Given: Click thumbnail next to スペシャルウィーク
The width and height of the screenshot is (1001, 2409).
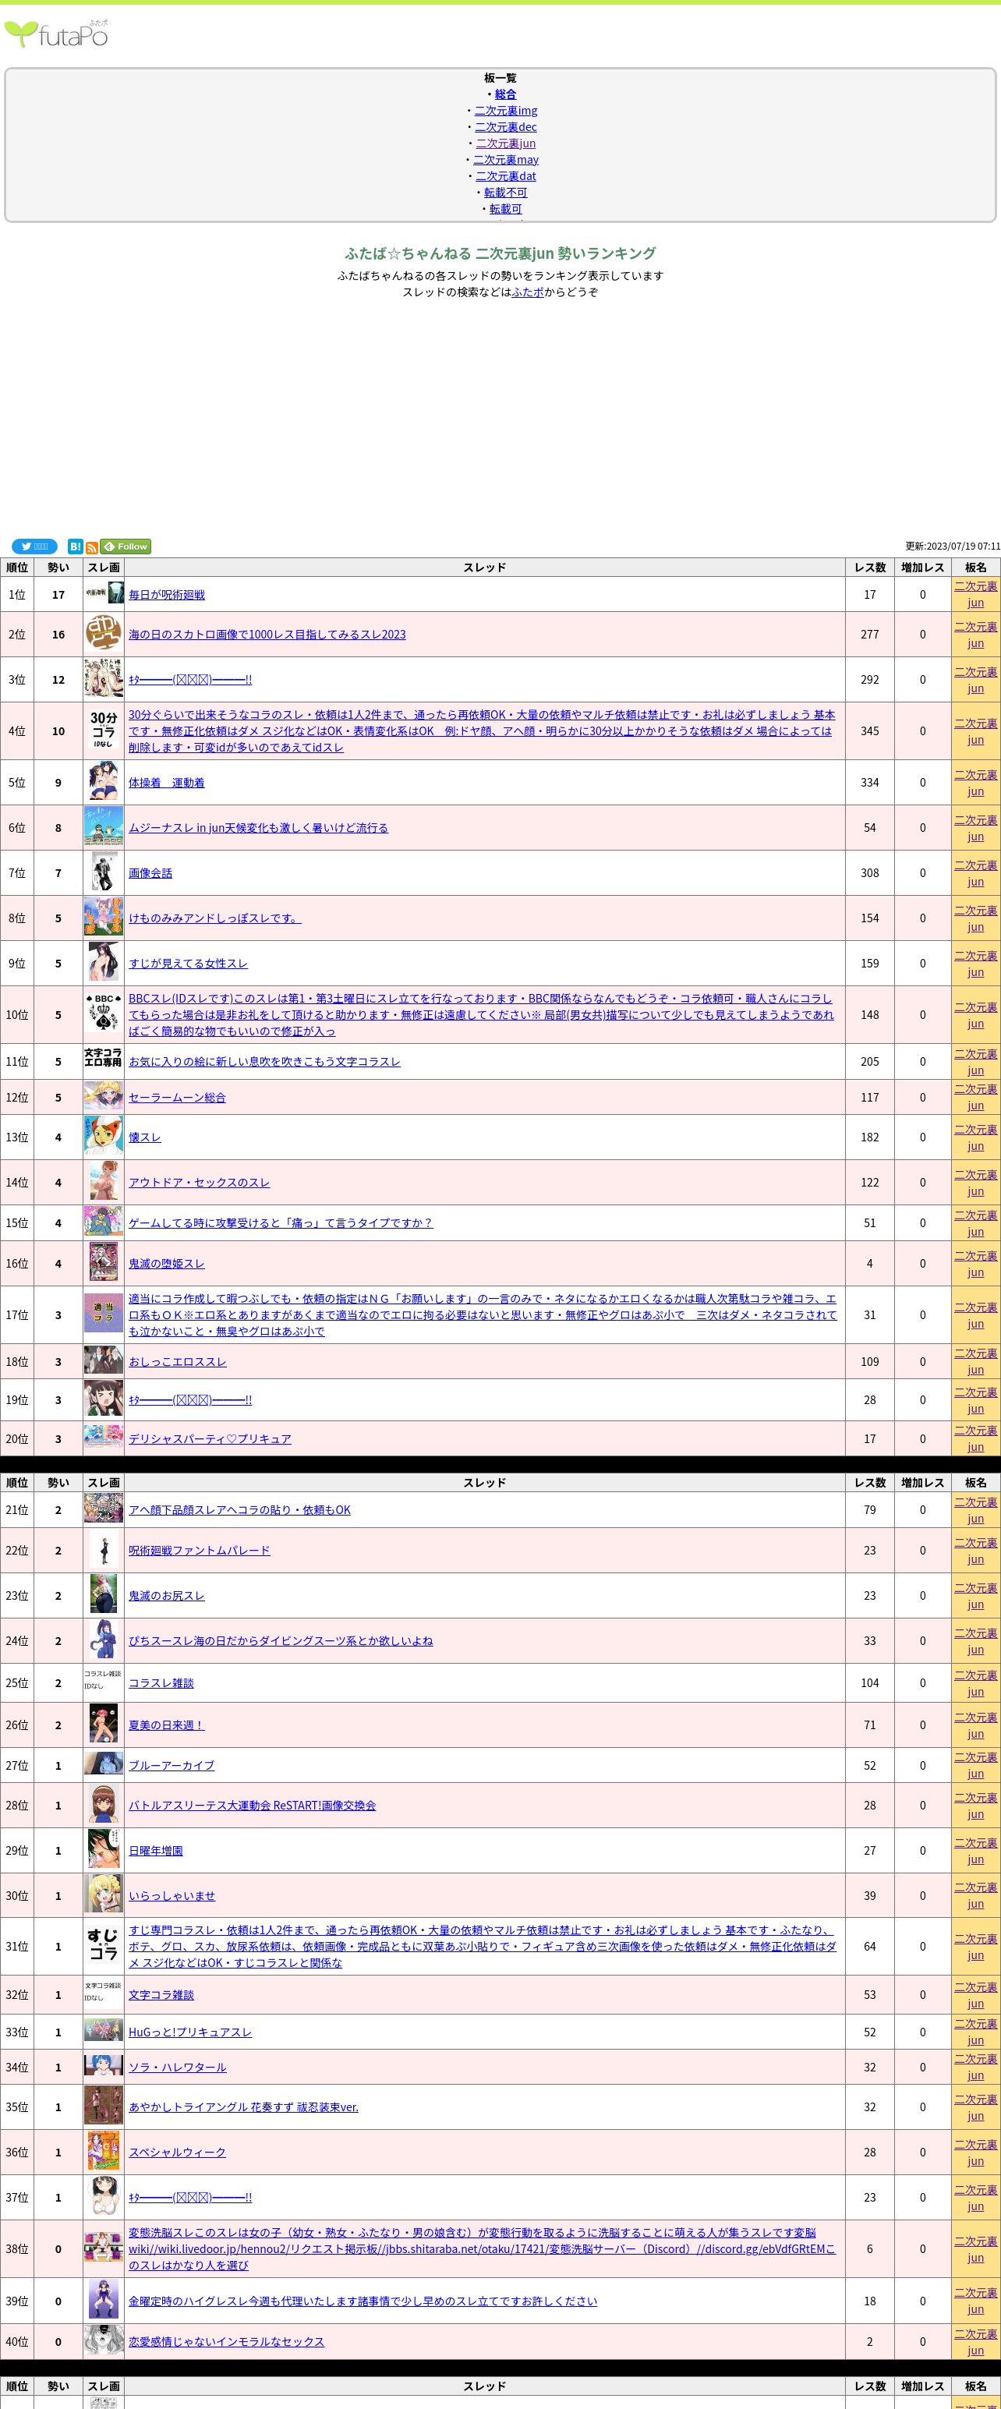Looking at the screenshot, I should [x=104, y=2152].
